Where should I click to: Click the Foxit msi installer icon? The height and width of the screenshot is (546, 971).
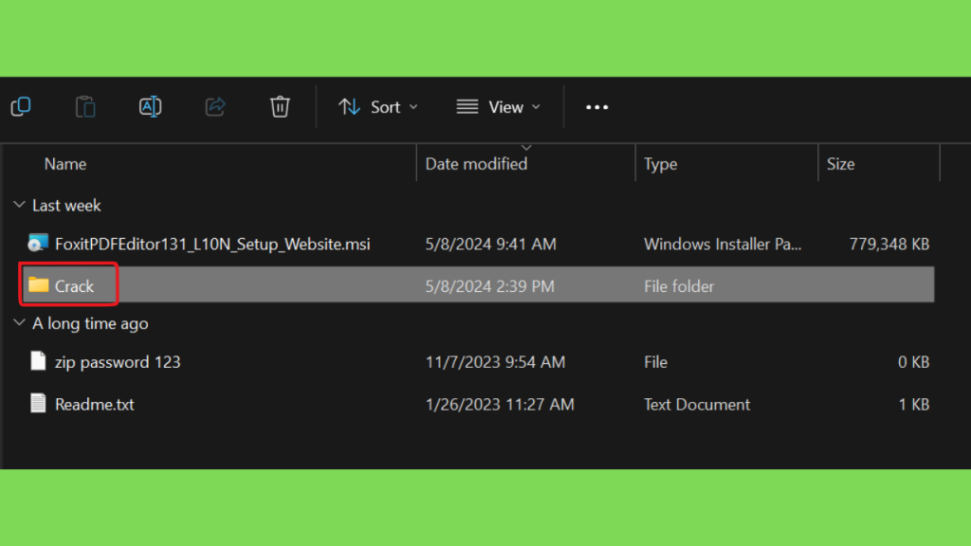[x=38, y=244]
